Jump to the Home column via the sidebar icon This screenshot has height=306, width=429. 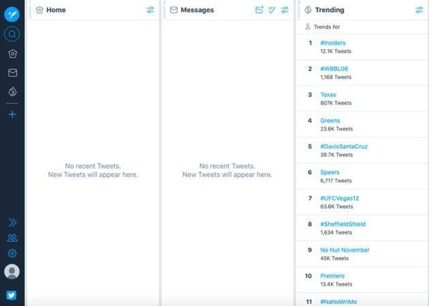tap(12, 54)
